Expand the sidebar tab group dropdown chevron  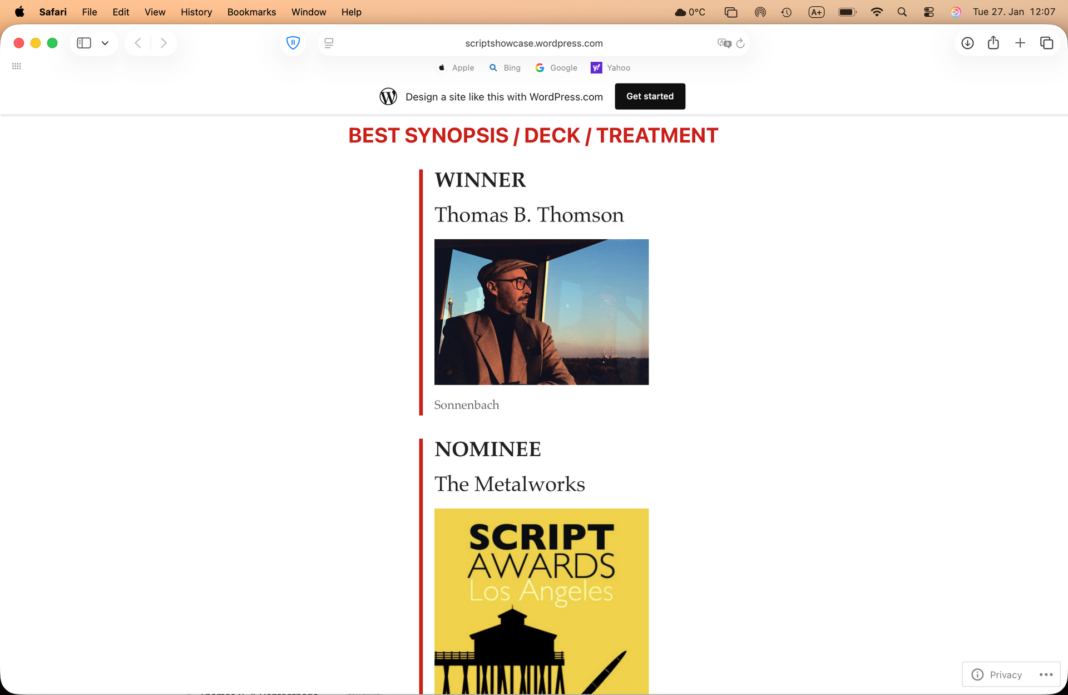click(x=105, y=43)
